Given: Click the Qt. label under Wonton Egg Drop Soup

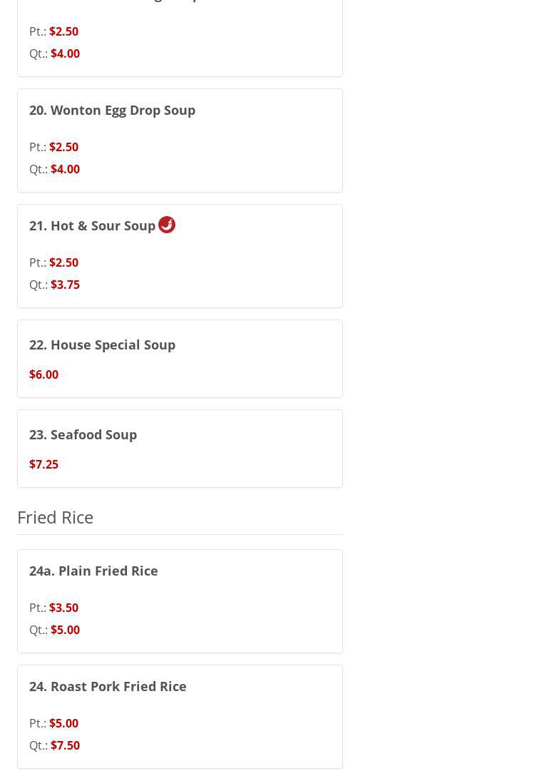Looking at the screenshot, I should pos(39,169).
